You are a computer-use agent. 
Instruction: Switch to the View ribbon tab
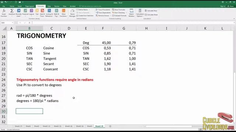[x=65, y=6]
